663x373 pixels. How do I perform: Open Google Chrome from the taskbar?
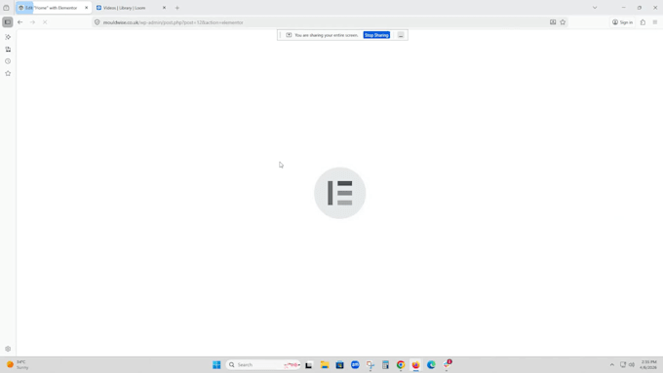pos(401,365)
